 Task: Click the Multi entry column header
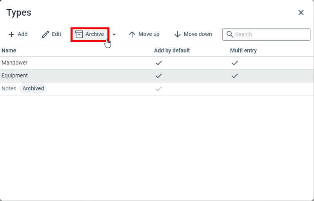(243, 50)
